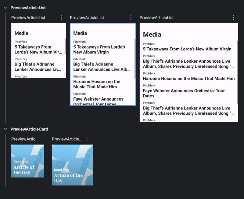Click Pitchfork label above Lorde in first preview
Viewport: 244px width, 199px height.
21,42
